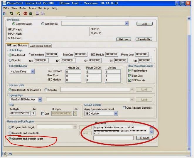The width and height of the screenshot is (194, 158).
Task: Click the save button under Generate section
Action: [x=85, y=133]
